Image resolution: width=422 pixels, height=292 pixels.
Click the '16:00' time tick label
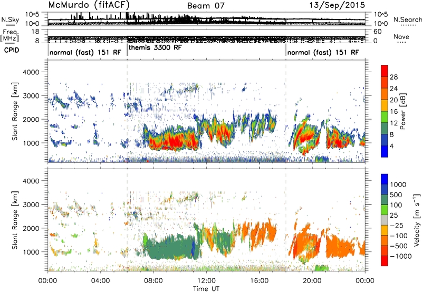(259, 281)
